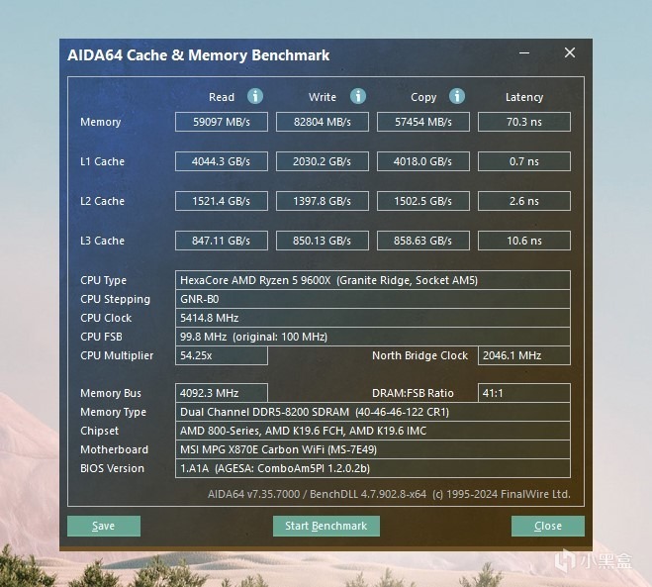Viewport: 652px width, 587px height.
Task: Click the Copy column header
Action: pyautogui.click(x=423, y=97)
